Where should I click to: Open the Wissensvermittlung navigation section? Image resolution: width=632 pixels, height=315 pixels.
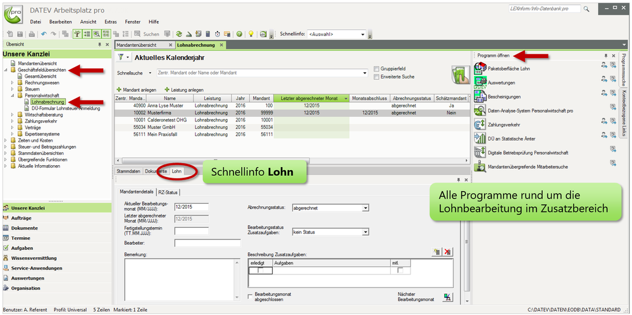[57, 258]
